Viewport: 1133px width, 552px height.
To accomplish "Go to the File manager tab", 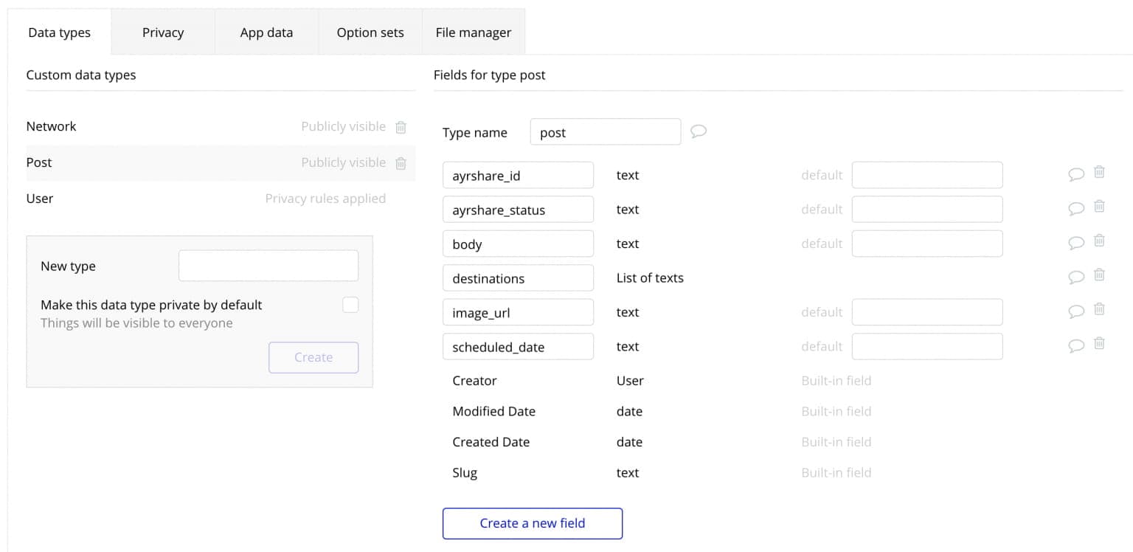I will (474, 32).
